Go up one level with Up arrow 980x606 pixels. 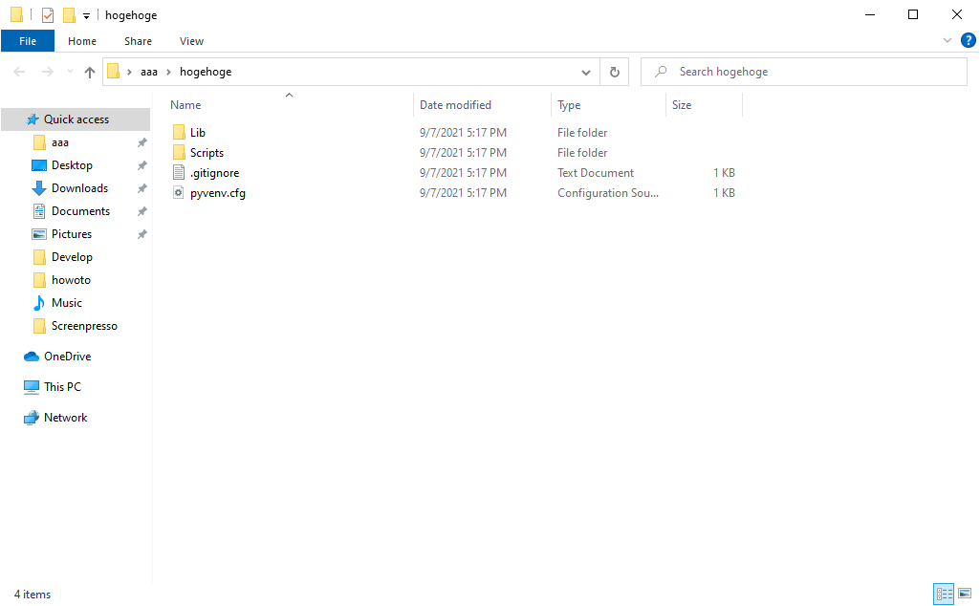pyautogui.click(x=89, y=72)
